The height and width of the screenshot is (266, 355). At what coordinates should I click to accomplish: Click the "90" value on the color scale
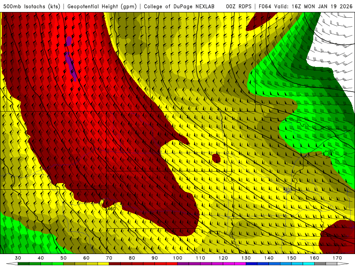pyautogui.click(x=154, y=258)
